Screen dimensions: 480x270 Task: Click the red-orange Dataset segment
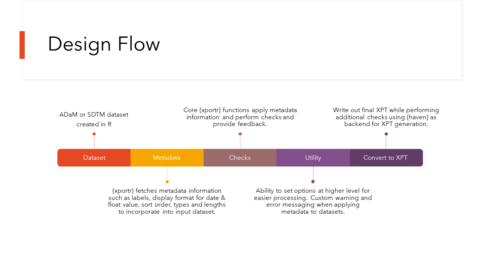(94, 157)
